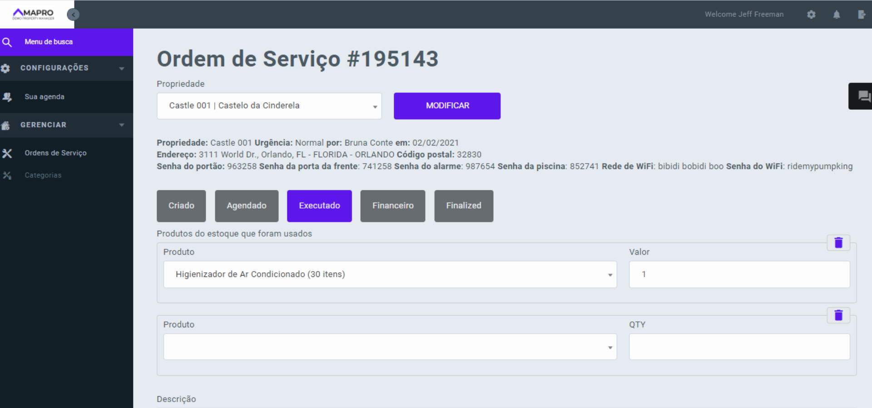The width and height of the screenshot is (872, 408).
Task: Click the empty QTY input field
Action: point(739,347)
